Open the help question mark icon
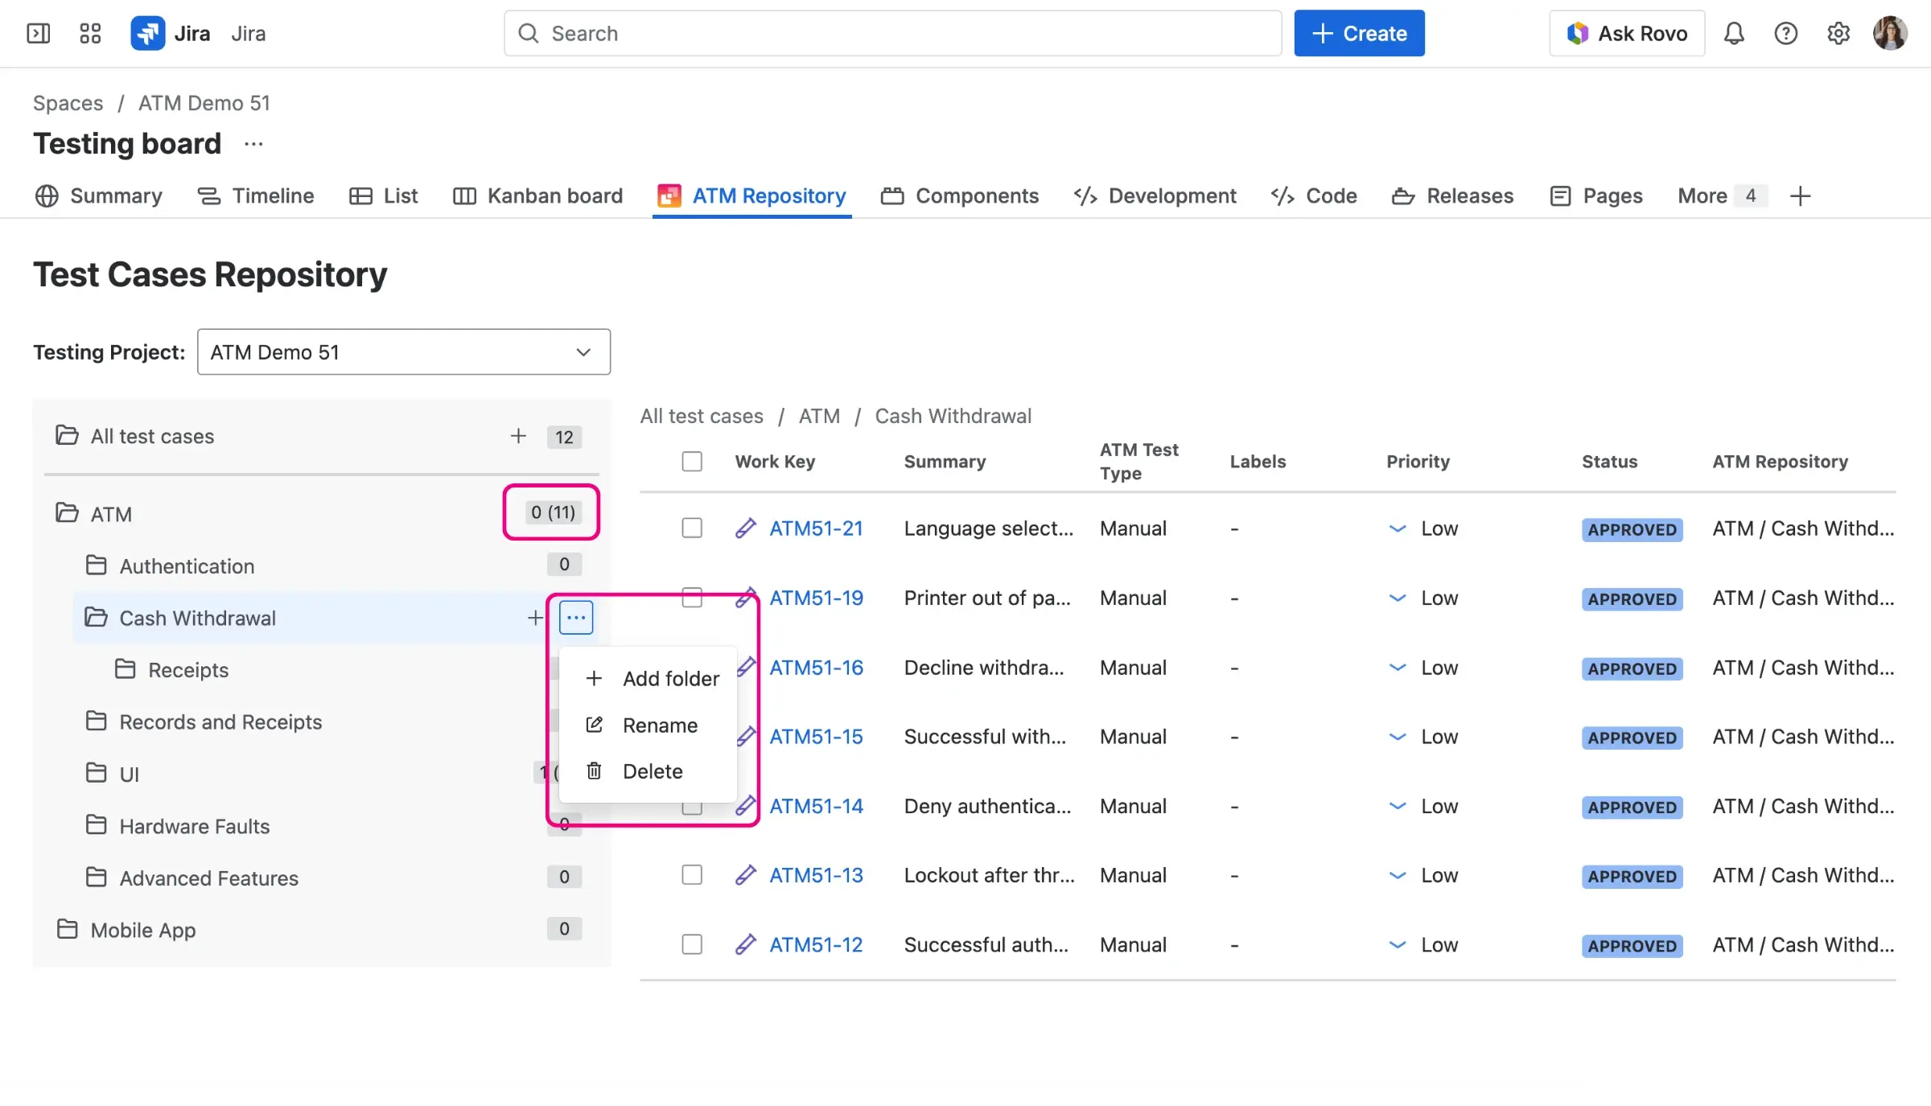 pos(1785,34)
